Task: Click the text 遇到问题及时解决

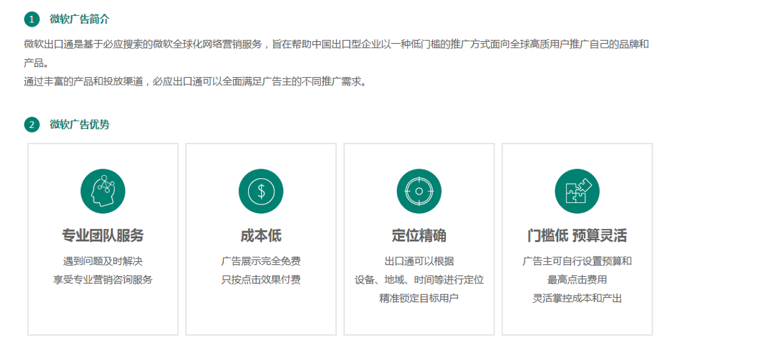Action: pos(103,261)
